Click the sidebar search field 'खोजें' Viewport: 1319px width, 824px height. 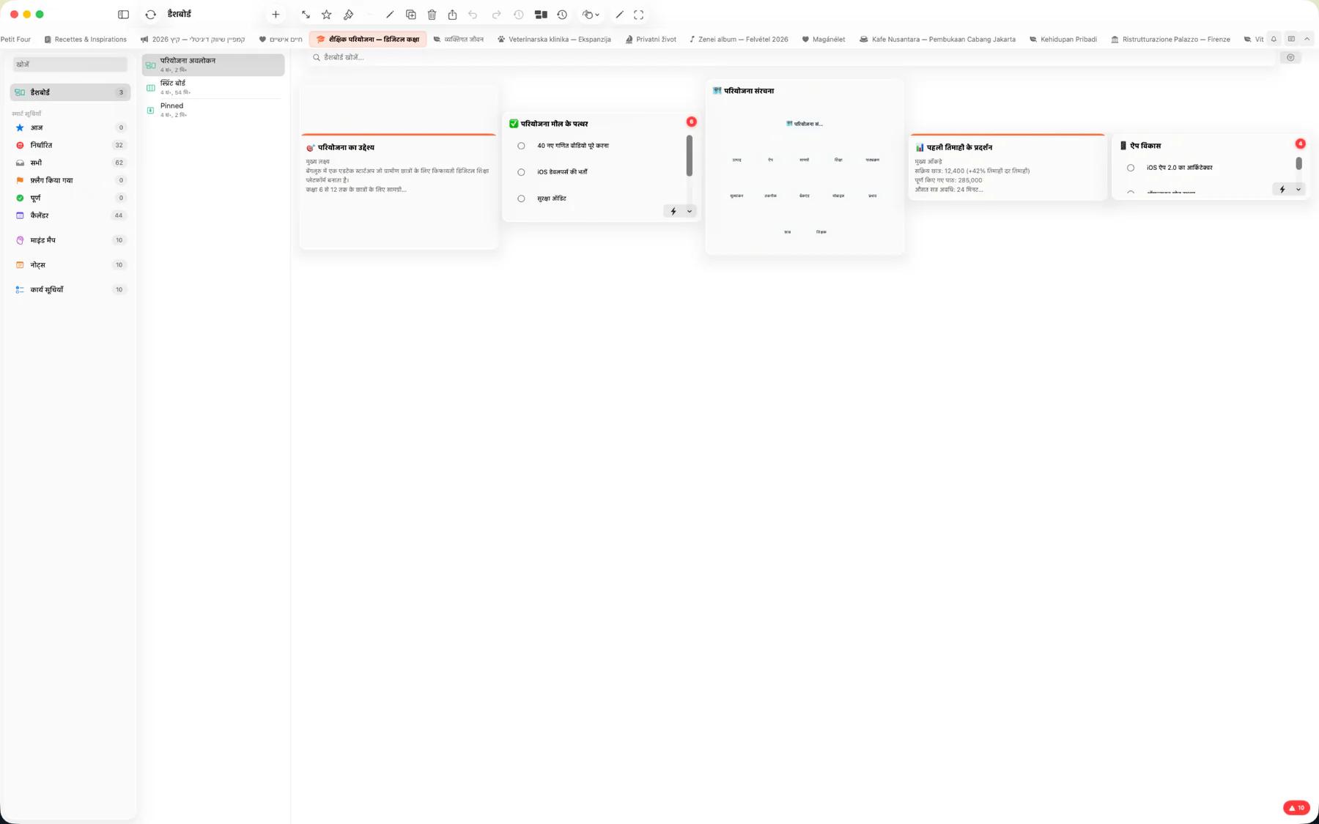coord(70,64)
